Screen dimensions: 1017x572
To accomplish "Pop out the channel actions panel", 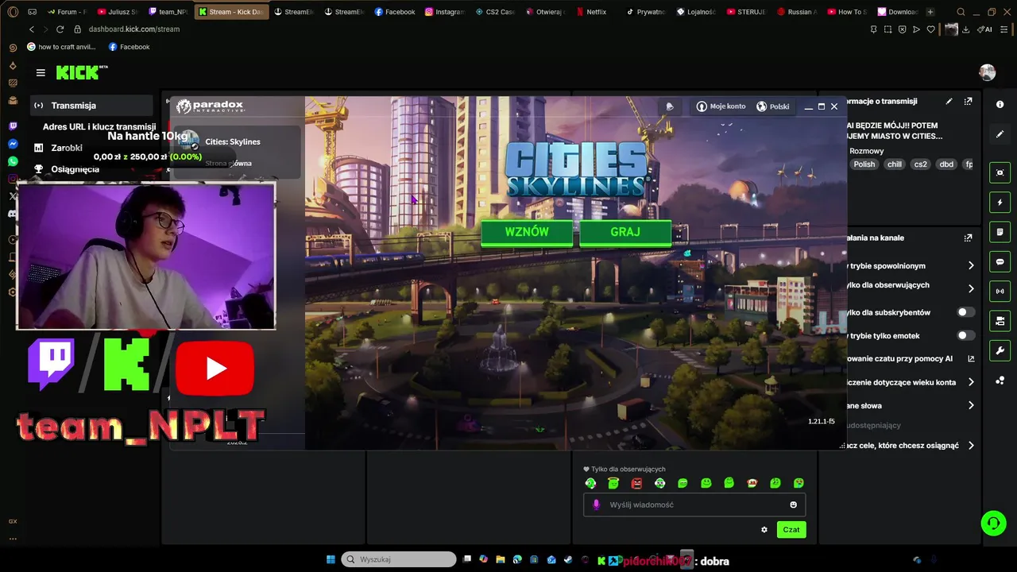I will click(968, 238).
